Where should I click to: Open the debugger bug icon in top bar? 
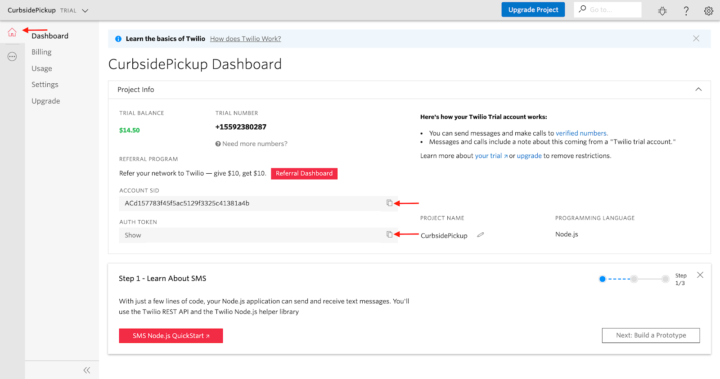(662, 11)
